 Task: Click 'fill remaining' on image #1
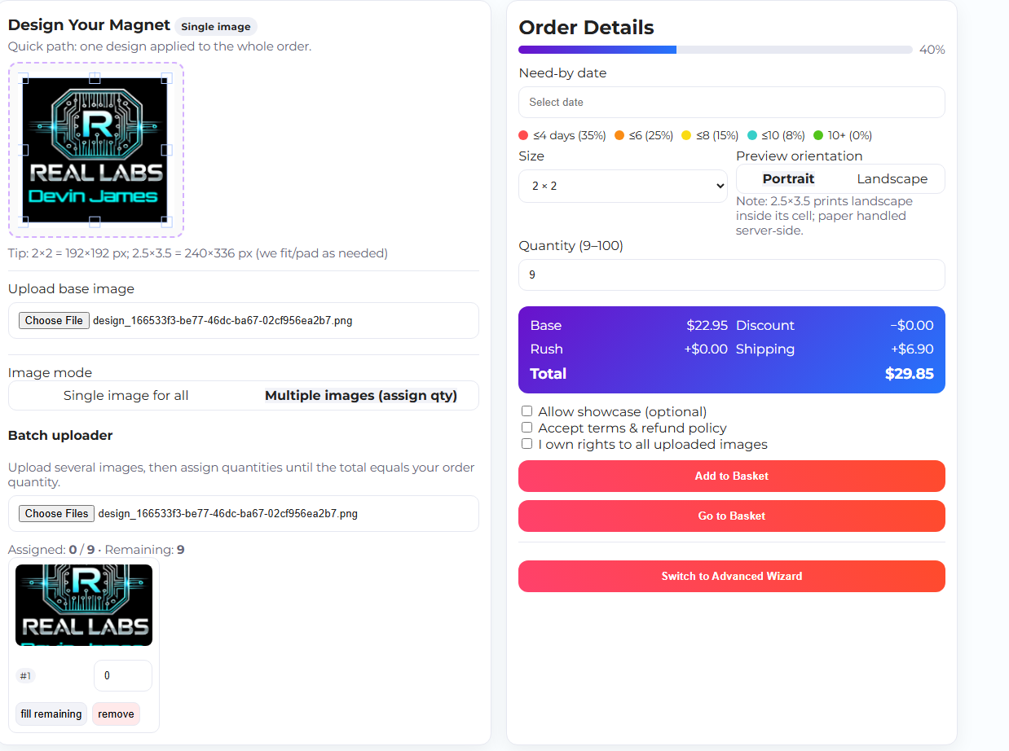[x=51, y=714]
